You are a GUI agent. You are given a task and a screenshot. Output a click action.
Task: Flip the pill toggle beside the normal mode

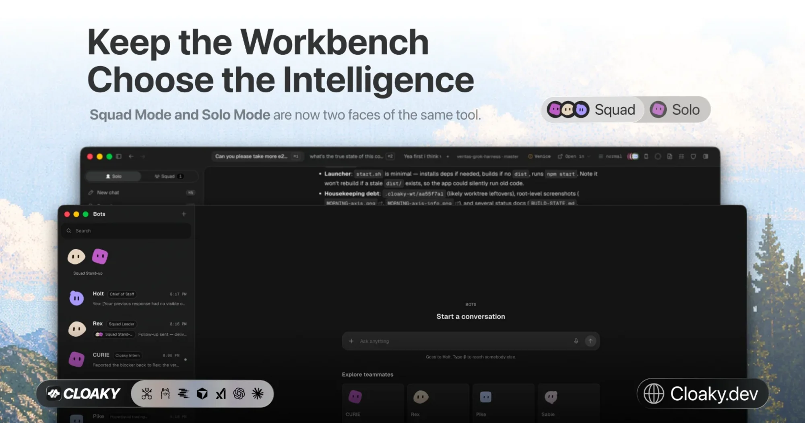tap(633, 156)
